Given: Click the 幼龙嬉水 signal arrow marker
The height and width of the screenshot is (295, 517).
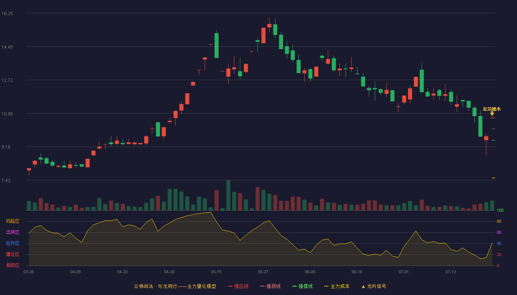Looking at the screenshot, I should pos(492,114).
